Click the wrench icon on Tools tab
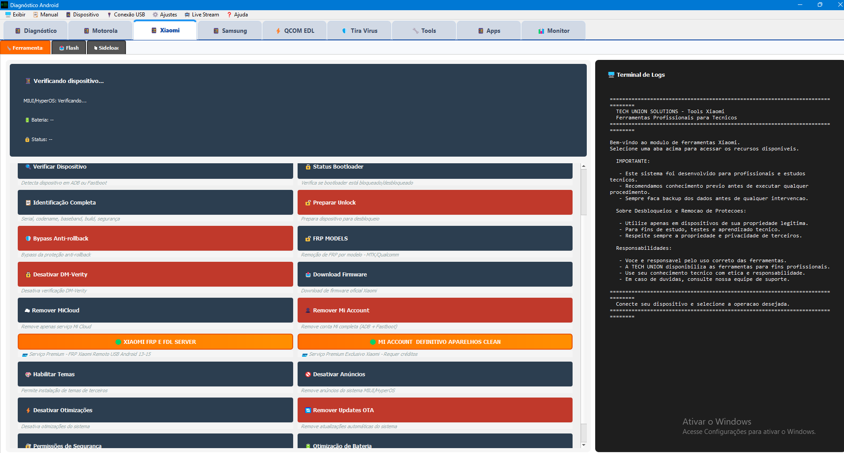This screenshot has height=453, width=844. point(416,31)
